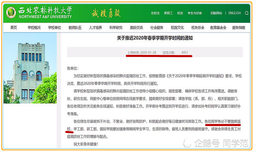Open the 服务指南 menu
This screenshot has width=254, height=152.
[x=238, y=28]
